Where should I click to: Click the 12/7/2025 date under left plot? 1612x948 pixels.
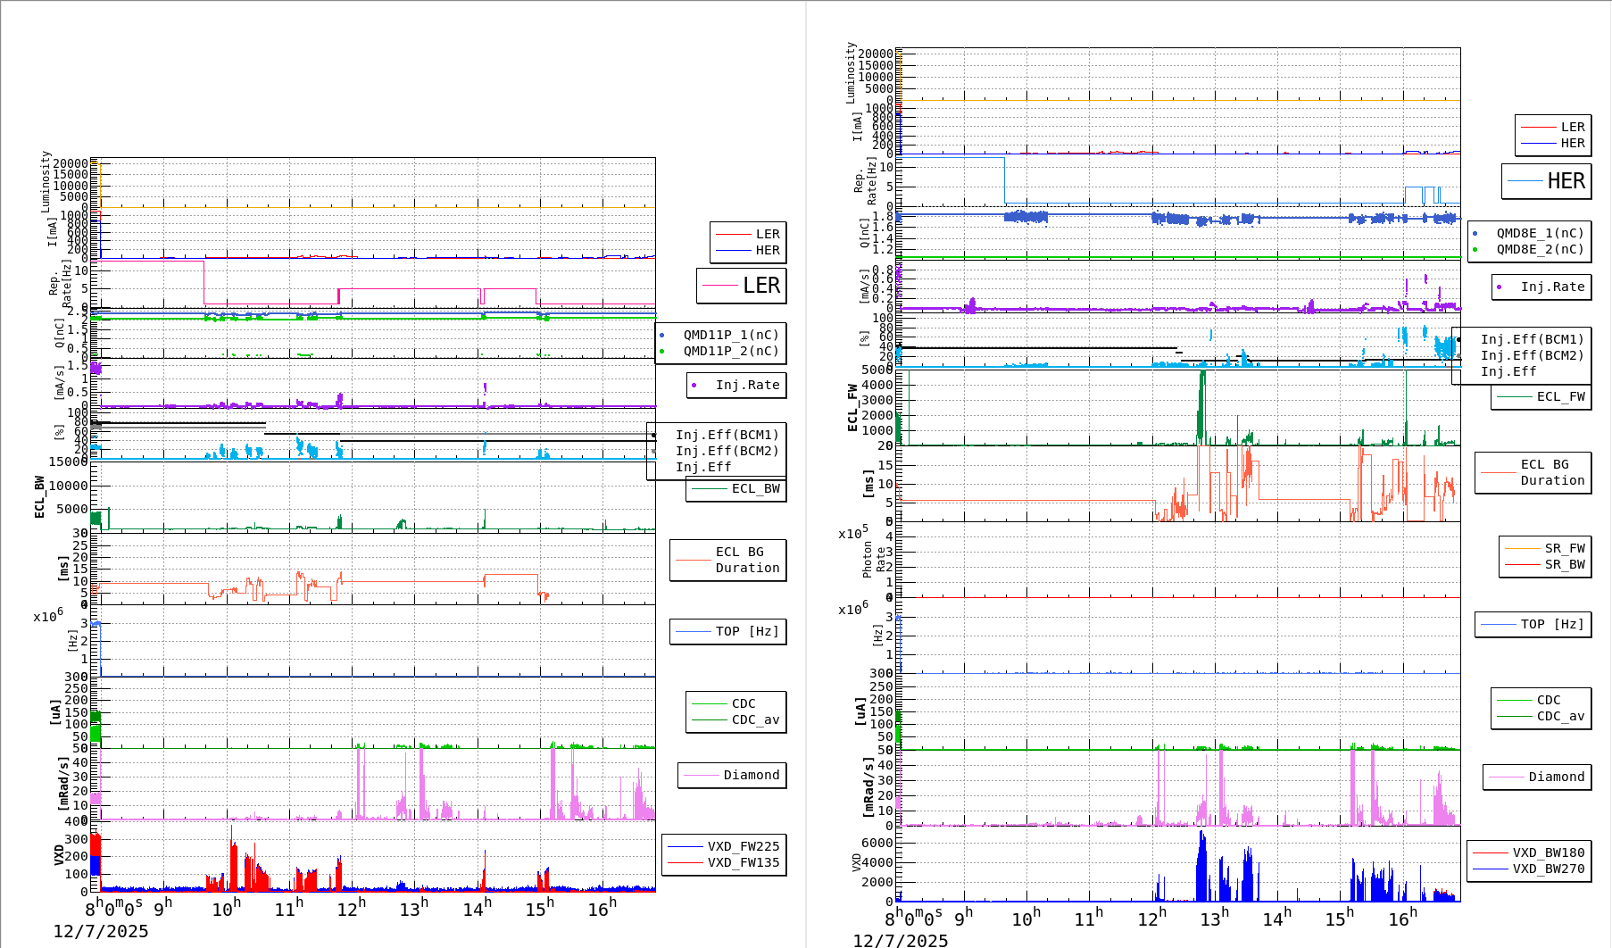click(x=100, y=931)
